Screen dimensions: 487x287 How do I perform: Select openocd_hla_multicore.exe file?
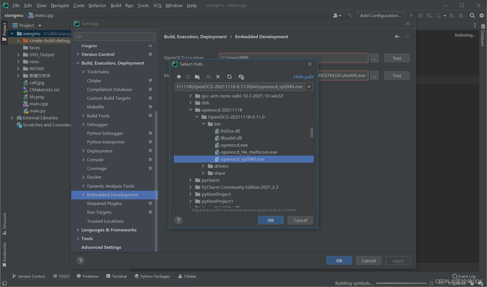tap(249, 152)
